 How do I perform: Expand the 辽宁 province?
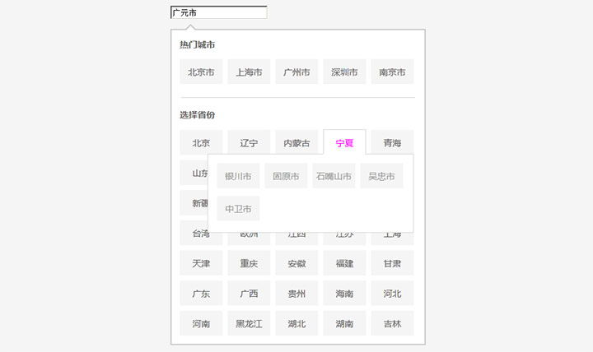click(x=249, y=143)
